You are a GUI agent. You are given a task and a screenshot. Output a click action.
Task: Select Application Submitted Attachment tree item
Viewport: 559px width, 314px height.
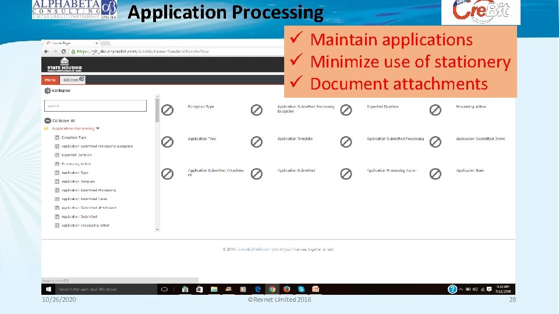click(89, 208)
